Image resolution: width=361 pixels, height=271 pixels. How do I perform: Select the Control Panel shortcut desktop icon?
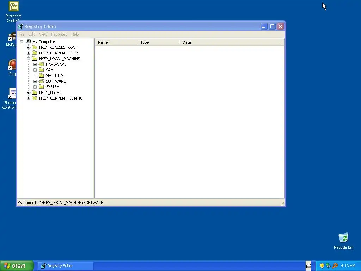pyautogui.click(x=12, y=93)
